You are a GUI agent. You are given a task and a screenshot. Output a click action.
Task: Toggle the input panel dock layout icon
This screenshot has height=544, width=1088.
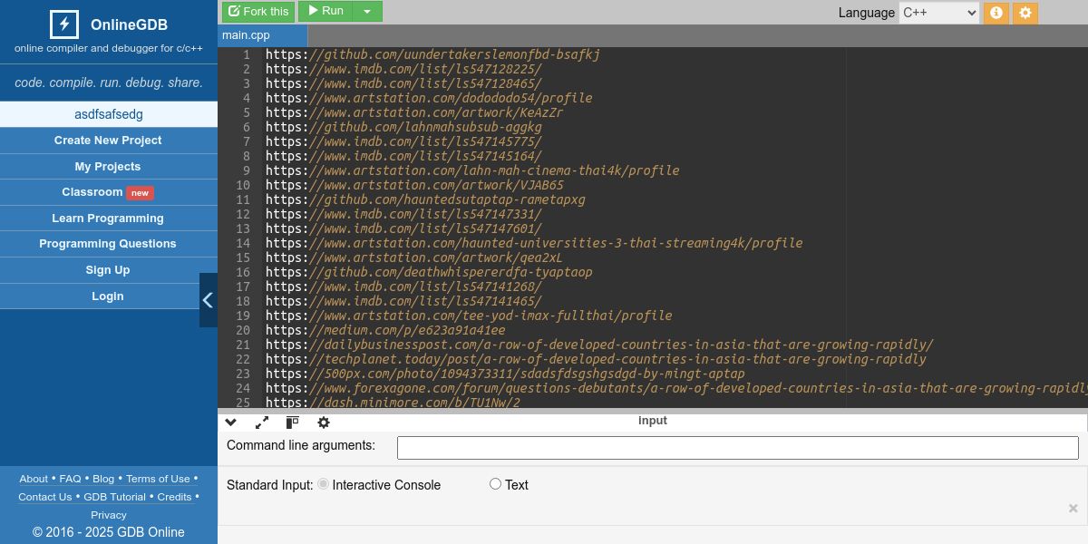point(292,423)
